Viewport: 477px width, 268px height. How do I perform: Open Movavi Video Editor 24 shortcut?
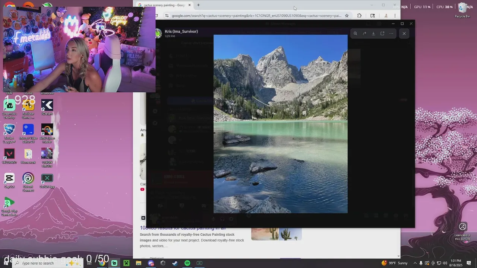click(28, 133)
